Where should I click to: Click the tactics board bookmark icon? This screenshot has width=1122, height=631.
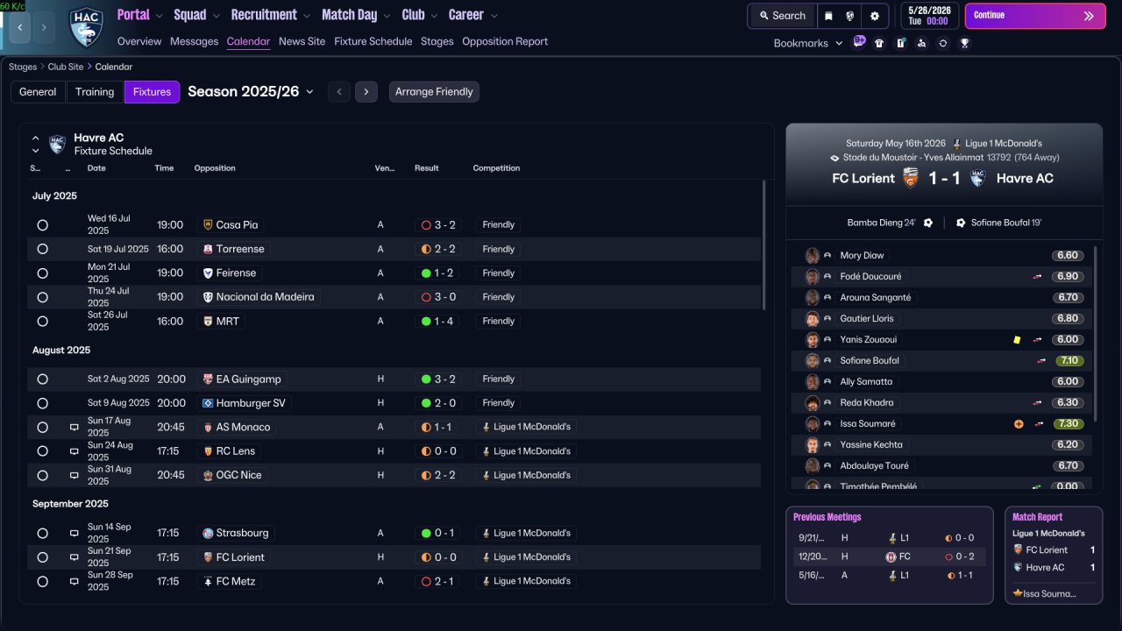click(900, 43)
